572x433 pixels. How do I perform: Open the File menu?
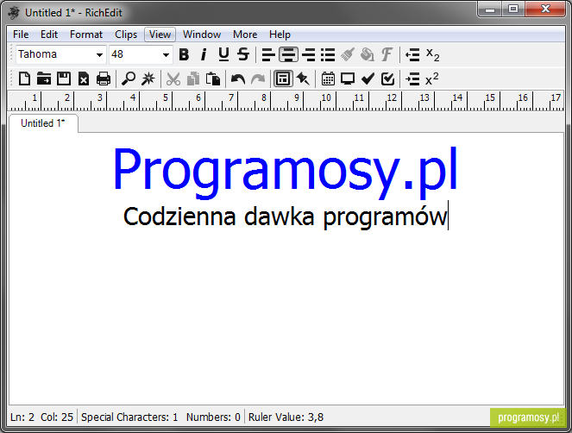click(x=21, y=35)
